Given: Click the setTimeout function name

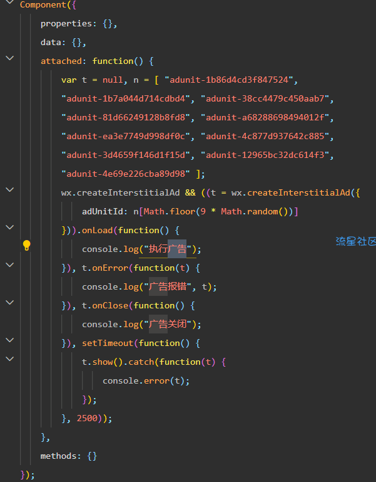Looking at the screenshot, I should (x=108, y=343).
